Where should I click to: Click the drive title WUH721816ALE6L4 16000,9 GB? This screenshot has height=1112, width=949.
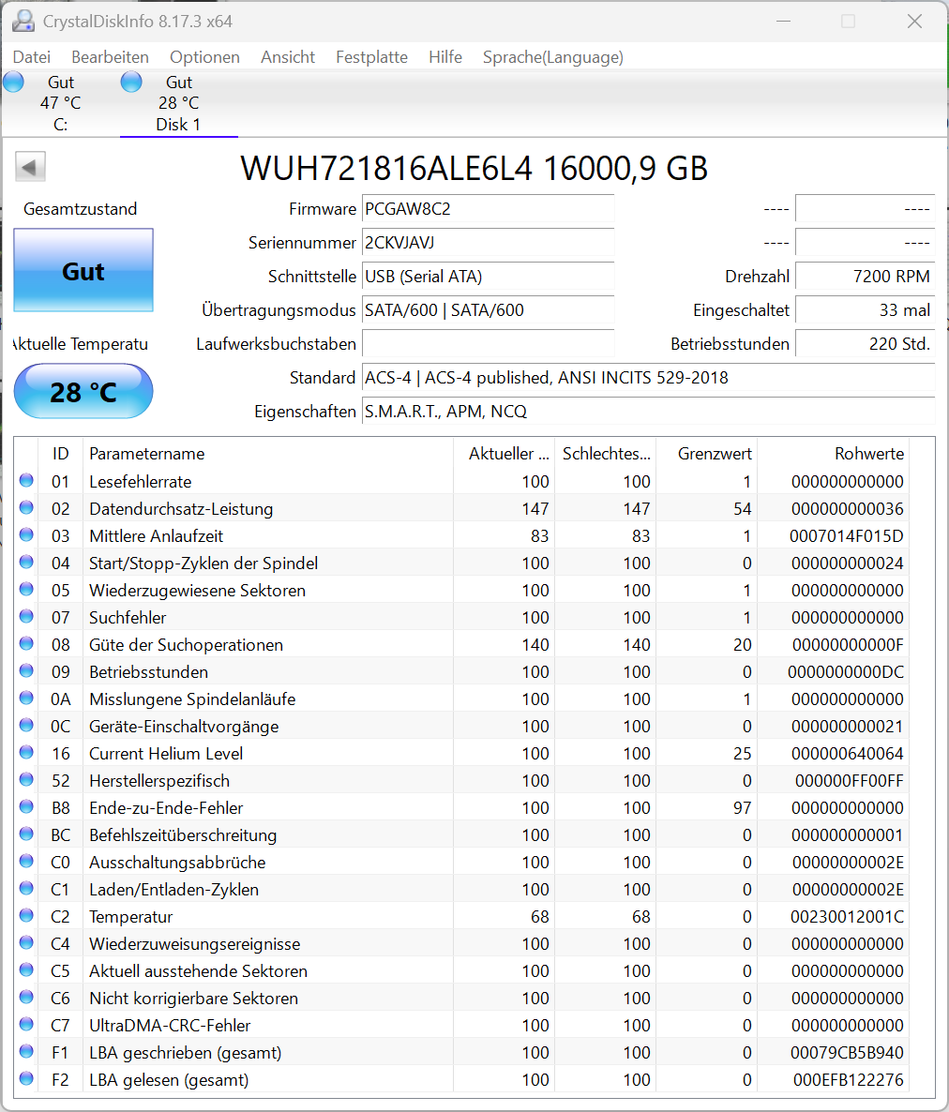pyautogui.click(x=474, y=169)
